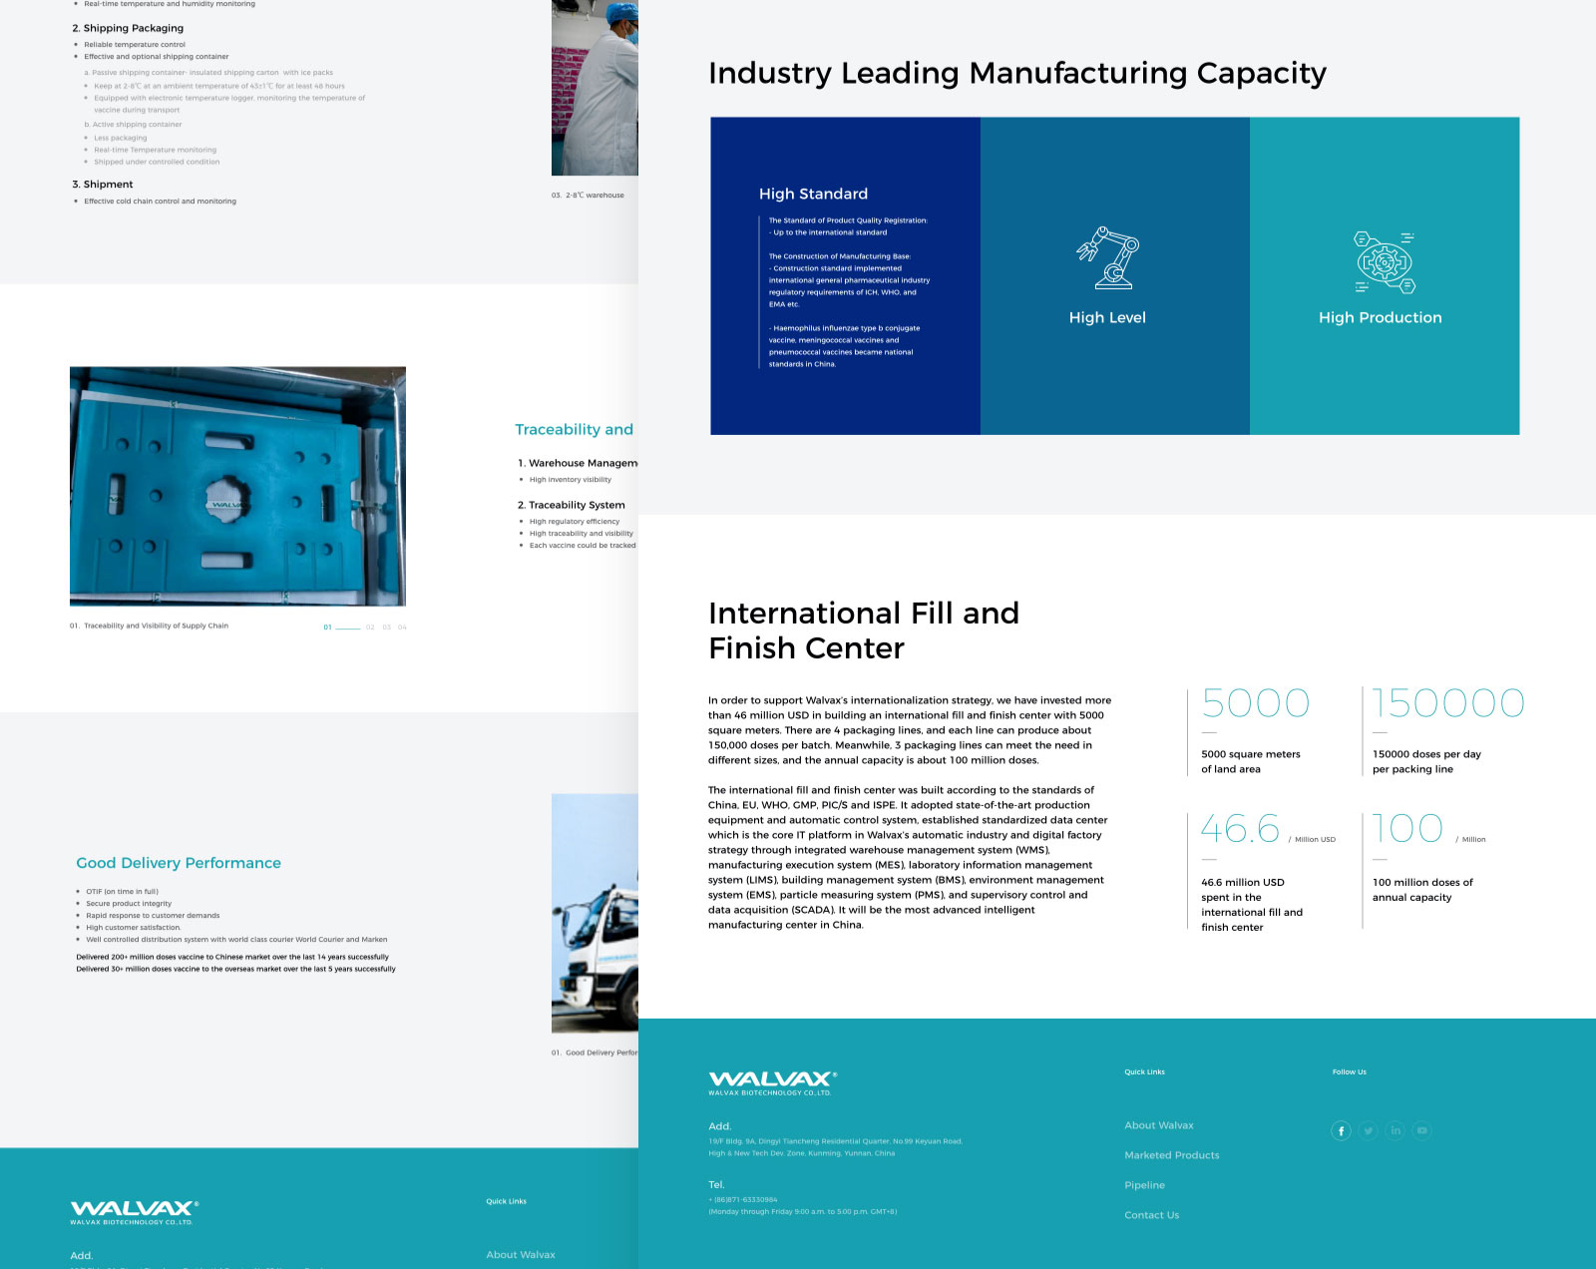The width and height of the screenshot is (1596, 1269).
Task: Click 'Each vaccine could be tracked' bullet
Action: (x=583, y=546)
